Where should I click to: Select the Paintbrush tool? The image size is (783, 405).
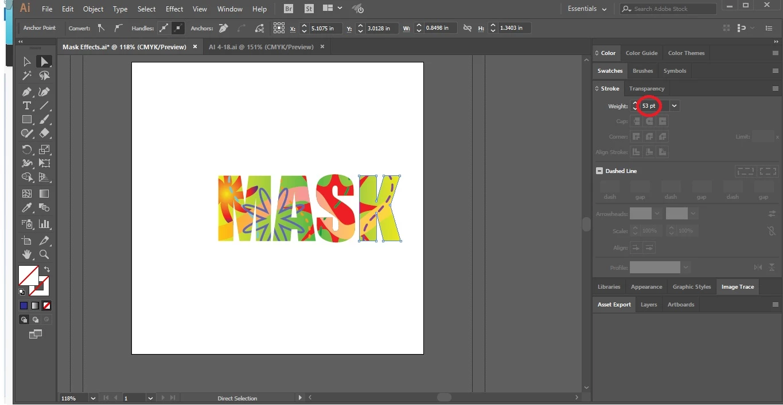pyautogui.click(x=44, y=119)
